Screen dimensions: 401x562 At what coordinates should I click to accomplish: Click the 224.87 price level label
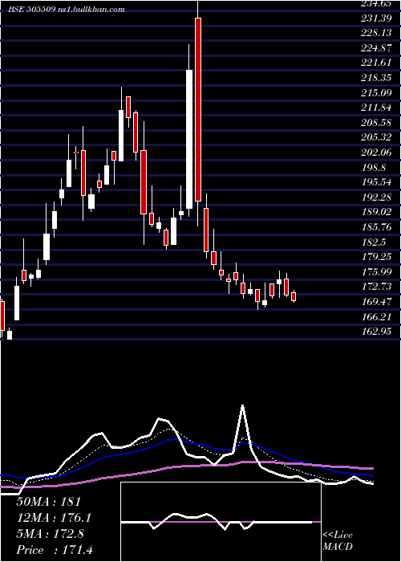[x=376, y=47]
